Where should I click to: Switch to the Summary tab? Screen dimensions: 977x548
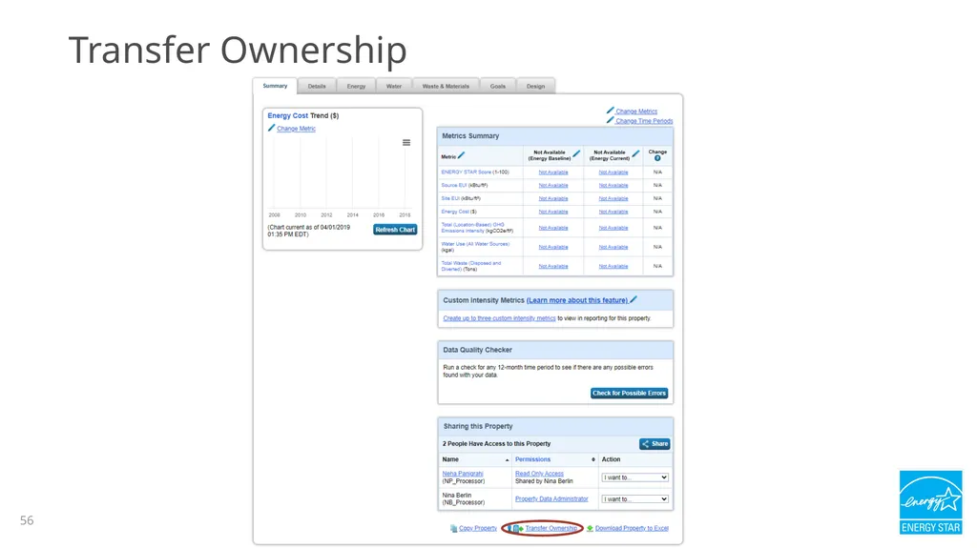[x=275, y=86]
